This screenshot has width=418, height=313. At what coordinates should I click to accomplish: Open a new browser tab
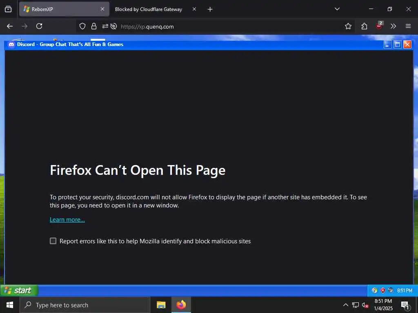click(210, 9)
